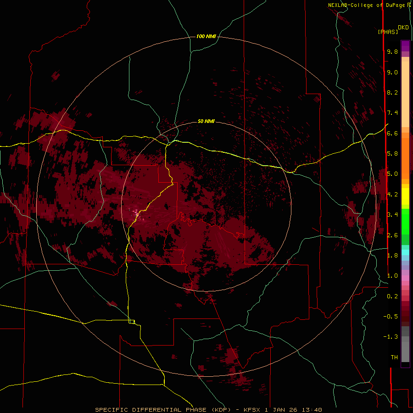Viewport: 413px width, 413px height.
Task: Click the 1.0 value on the legend
Action: coord(392,276)
